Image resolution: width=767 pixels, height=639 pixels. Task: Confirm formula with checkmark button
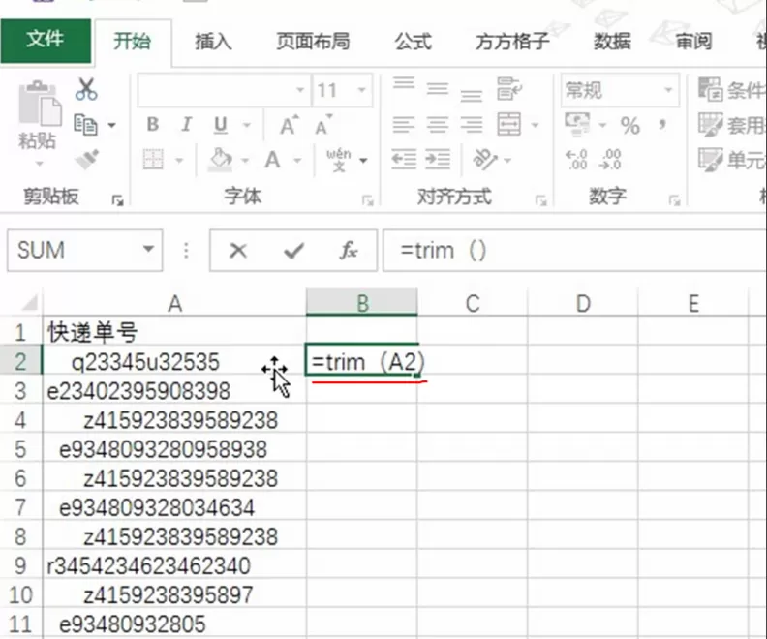pyautogui.click(x=293, y=251)
